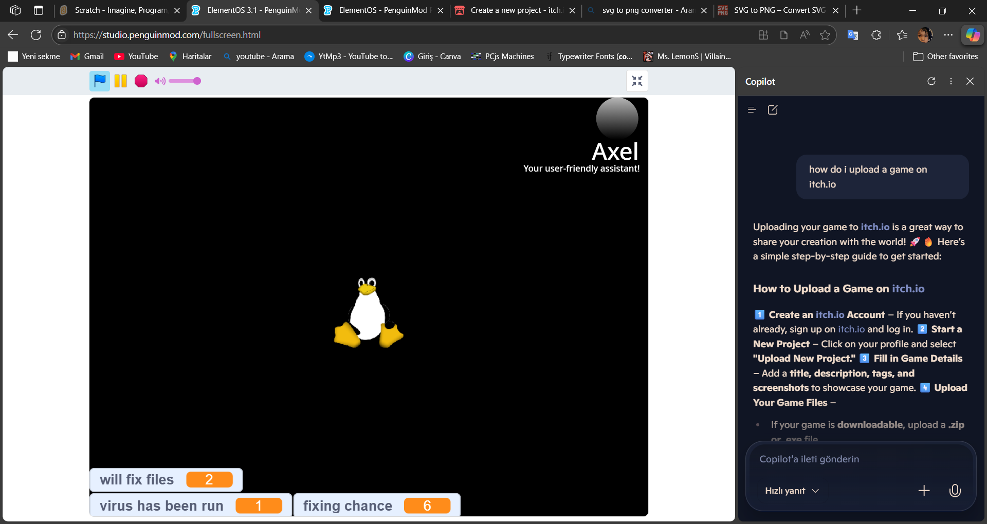This screenshot has height=524, width=987.
Task: Pause the project with the yellow pause button
Action: [x=120, y=81]
